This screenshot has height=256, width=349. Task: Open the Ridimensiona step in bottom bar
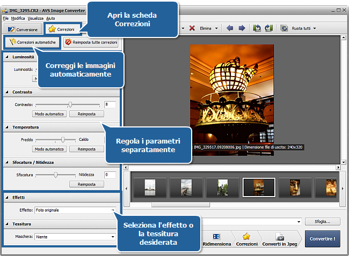coord(216,239)
